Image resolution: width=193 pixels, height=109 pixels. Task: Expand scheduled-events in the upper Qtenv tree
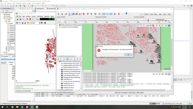click(x=58, y=27)
